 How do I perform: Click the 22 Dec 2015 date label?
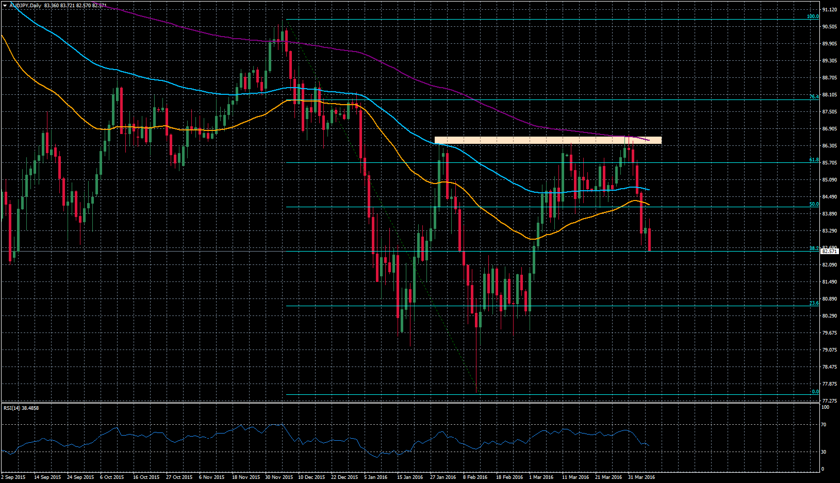pyautogui.click(x=344, y=477)
